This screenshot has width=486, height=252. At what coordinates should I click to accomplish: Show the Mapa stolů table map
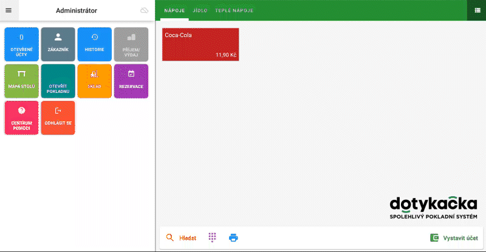coord(21,81)
